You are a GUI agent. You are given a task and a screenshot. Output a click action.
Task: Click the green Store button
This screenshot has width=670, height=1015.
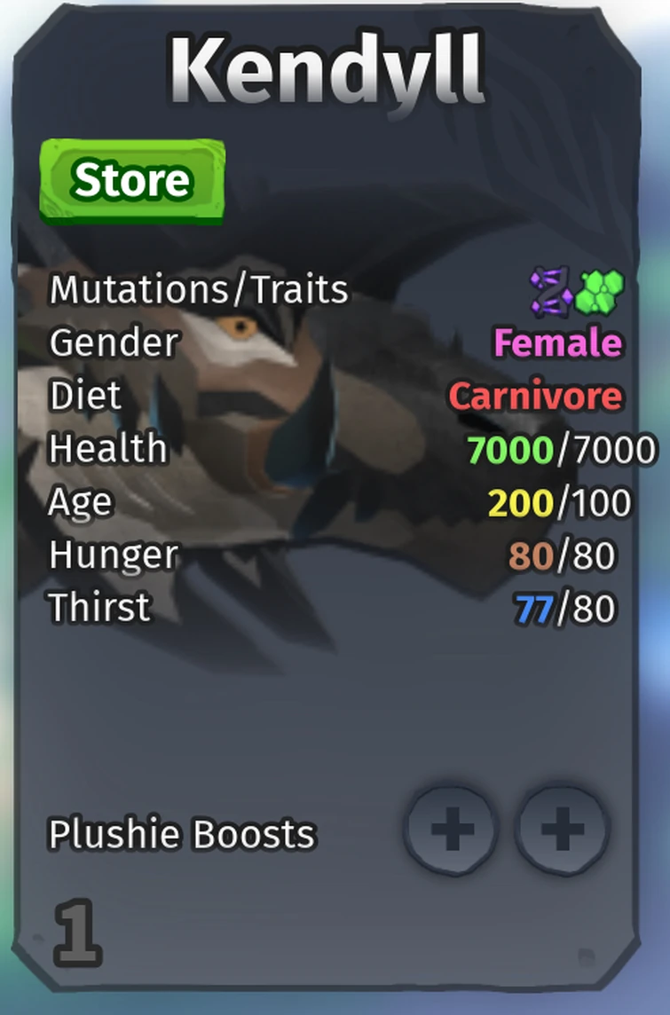[132, 181]
